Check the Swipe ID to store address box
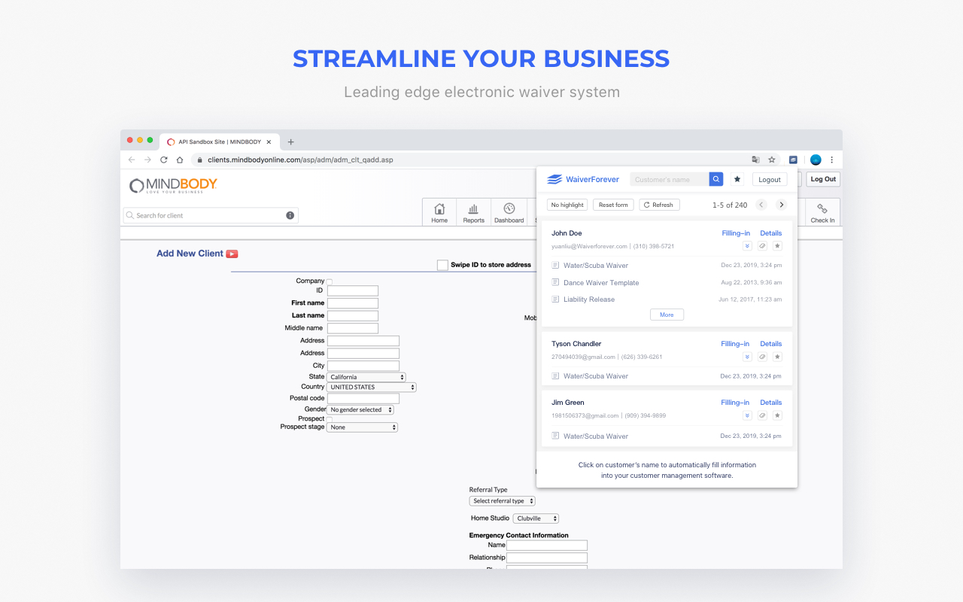The height and width of the screenshot is (602, 963). coord(443,265)
